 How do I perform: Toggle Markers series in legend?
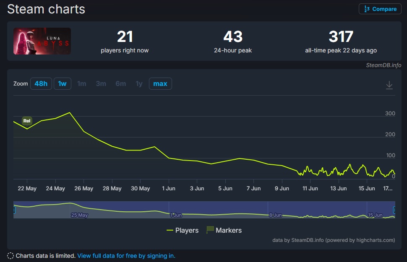tap(224, 230)
